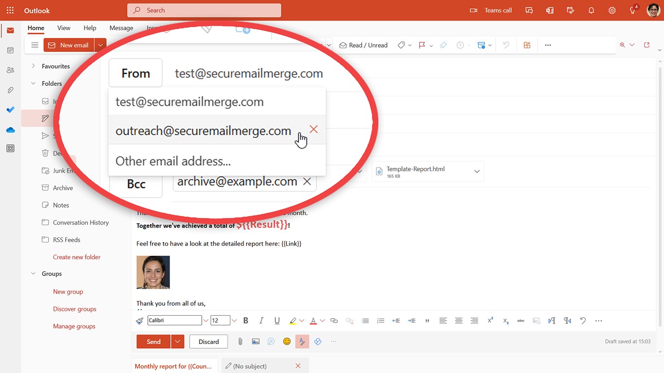
Task: Flag the message
Action: [422, 45]
